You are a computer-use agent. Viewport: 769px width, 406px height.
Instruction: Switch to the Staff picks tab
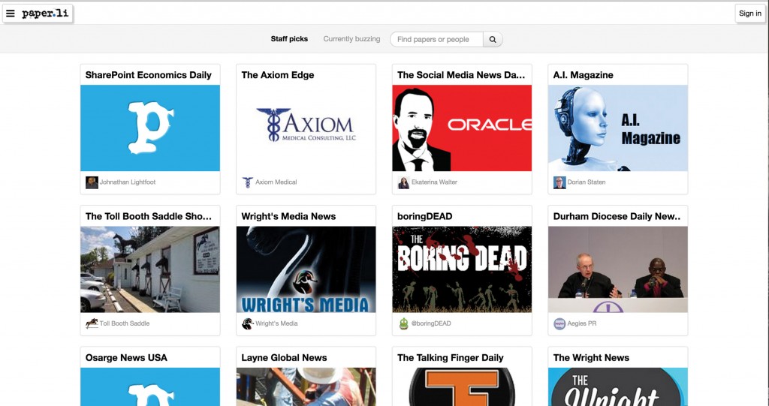click(289, 39)
